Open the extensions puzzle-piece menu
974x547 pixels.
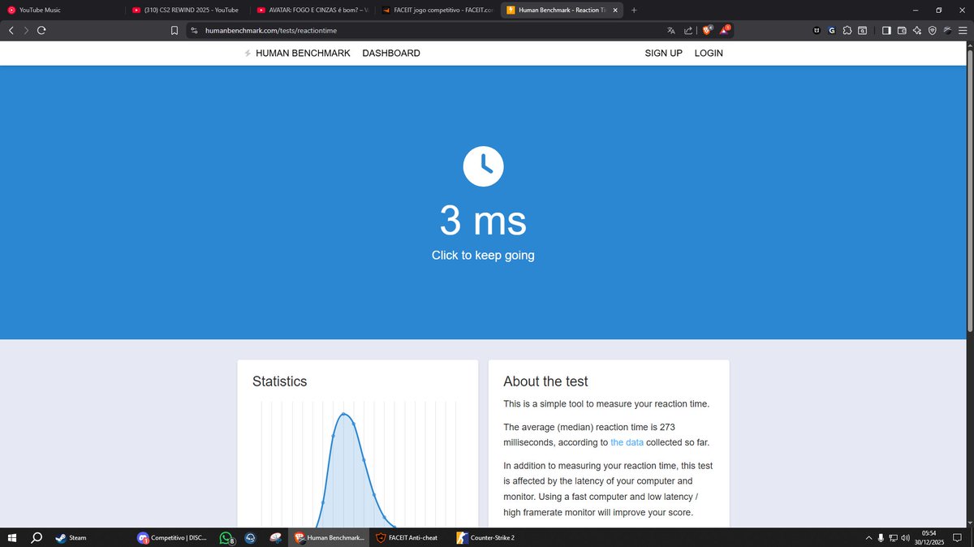(847, 31)
